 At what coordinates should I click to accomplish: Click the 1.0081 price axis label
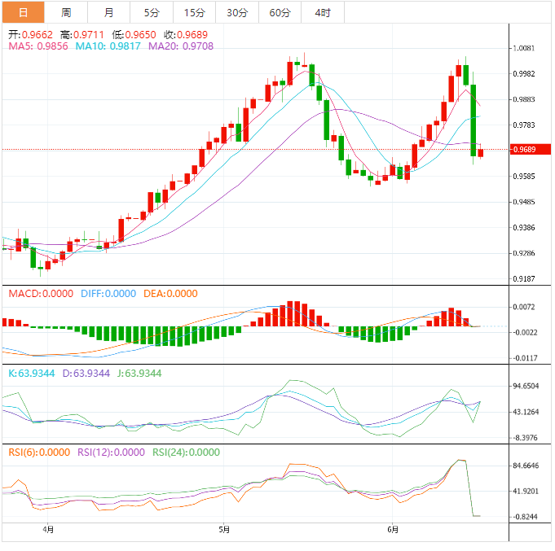(524, 48)
